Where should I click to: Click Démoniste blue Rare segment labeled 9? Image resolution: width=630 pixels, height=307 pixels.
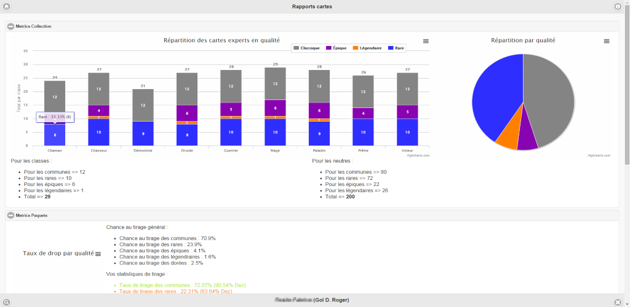(143, 133)
